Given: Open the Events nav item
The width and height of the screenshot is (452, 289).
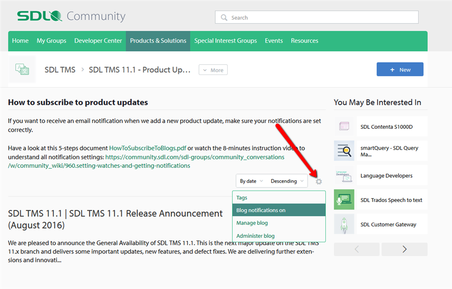Looking at the screenshot, I should (x=274, y=41).
